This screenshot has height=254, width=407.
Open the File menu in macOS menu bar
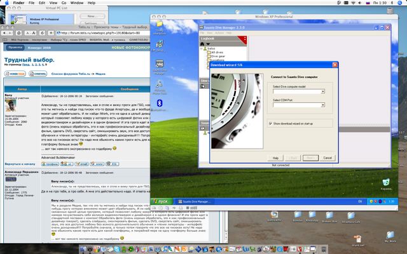[31, 3]
